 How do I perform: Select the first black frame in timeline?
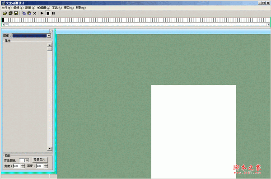pos(3,20)
